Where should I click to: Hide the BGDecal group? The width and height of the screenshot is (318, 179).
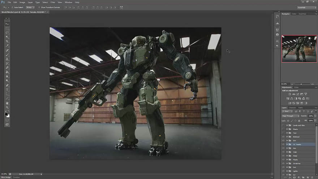pos(283,137)
